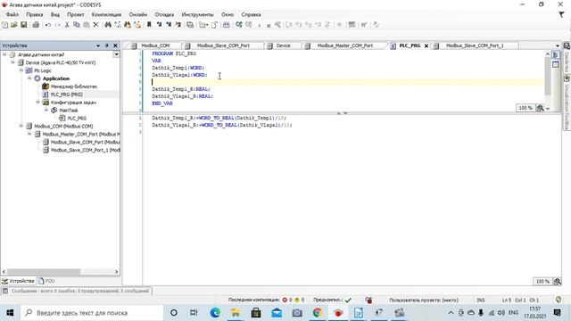Close the Устройства panel

(x=115, y=45)
